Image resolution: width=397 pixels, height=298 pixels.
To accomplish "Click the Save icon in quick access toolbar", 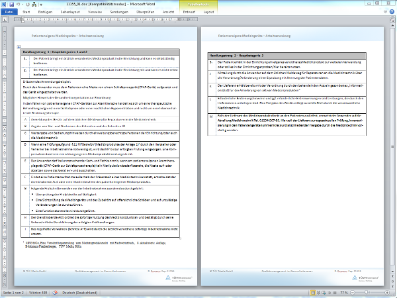I will point(13,4).
